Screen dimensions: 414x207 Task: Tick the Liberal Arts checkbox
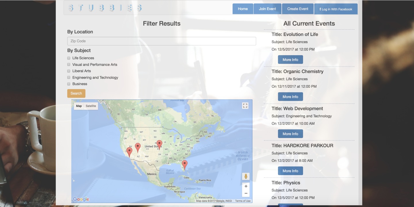click(x=69, y=71)
